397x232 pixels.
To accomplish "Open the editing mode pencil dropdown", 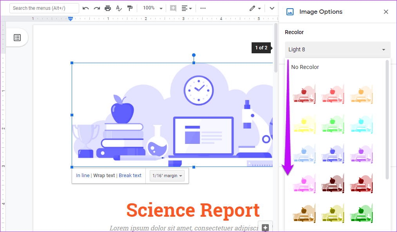I will (255, 8).
